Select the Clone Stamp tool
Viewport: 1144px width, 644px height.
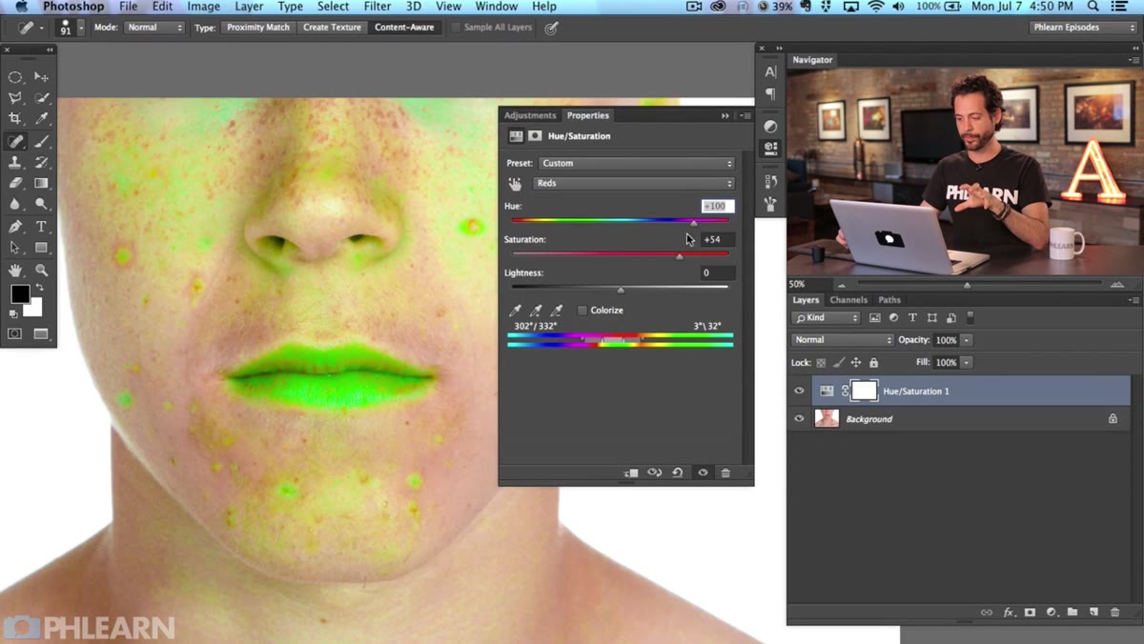point(15,162)
